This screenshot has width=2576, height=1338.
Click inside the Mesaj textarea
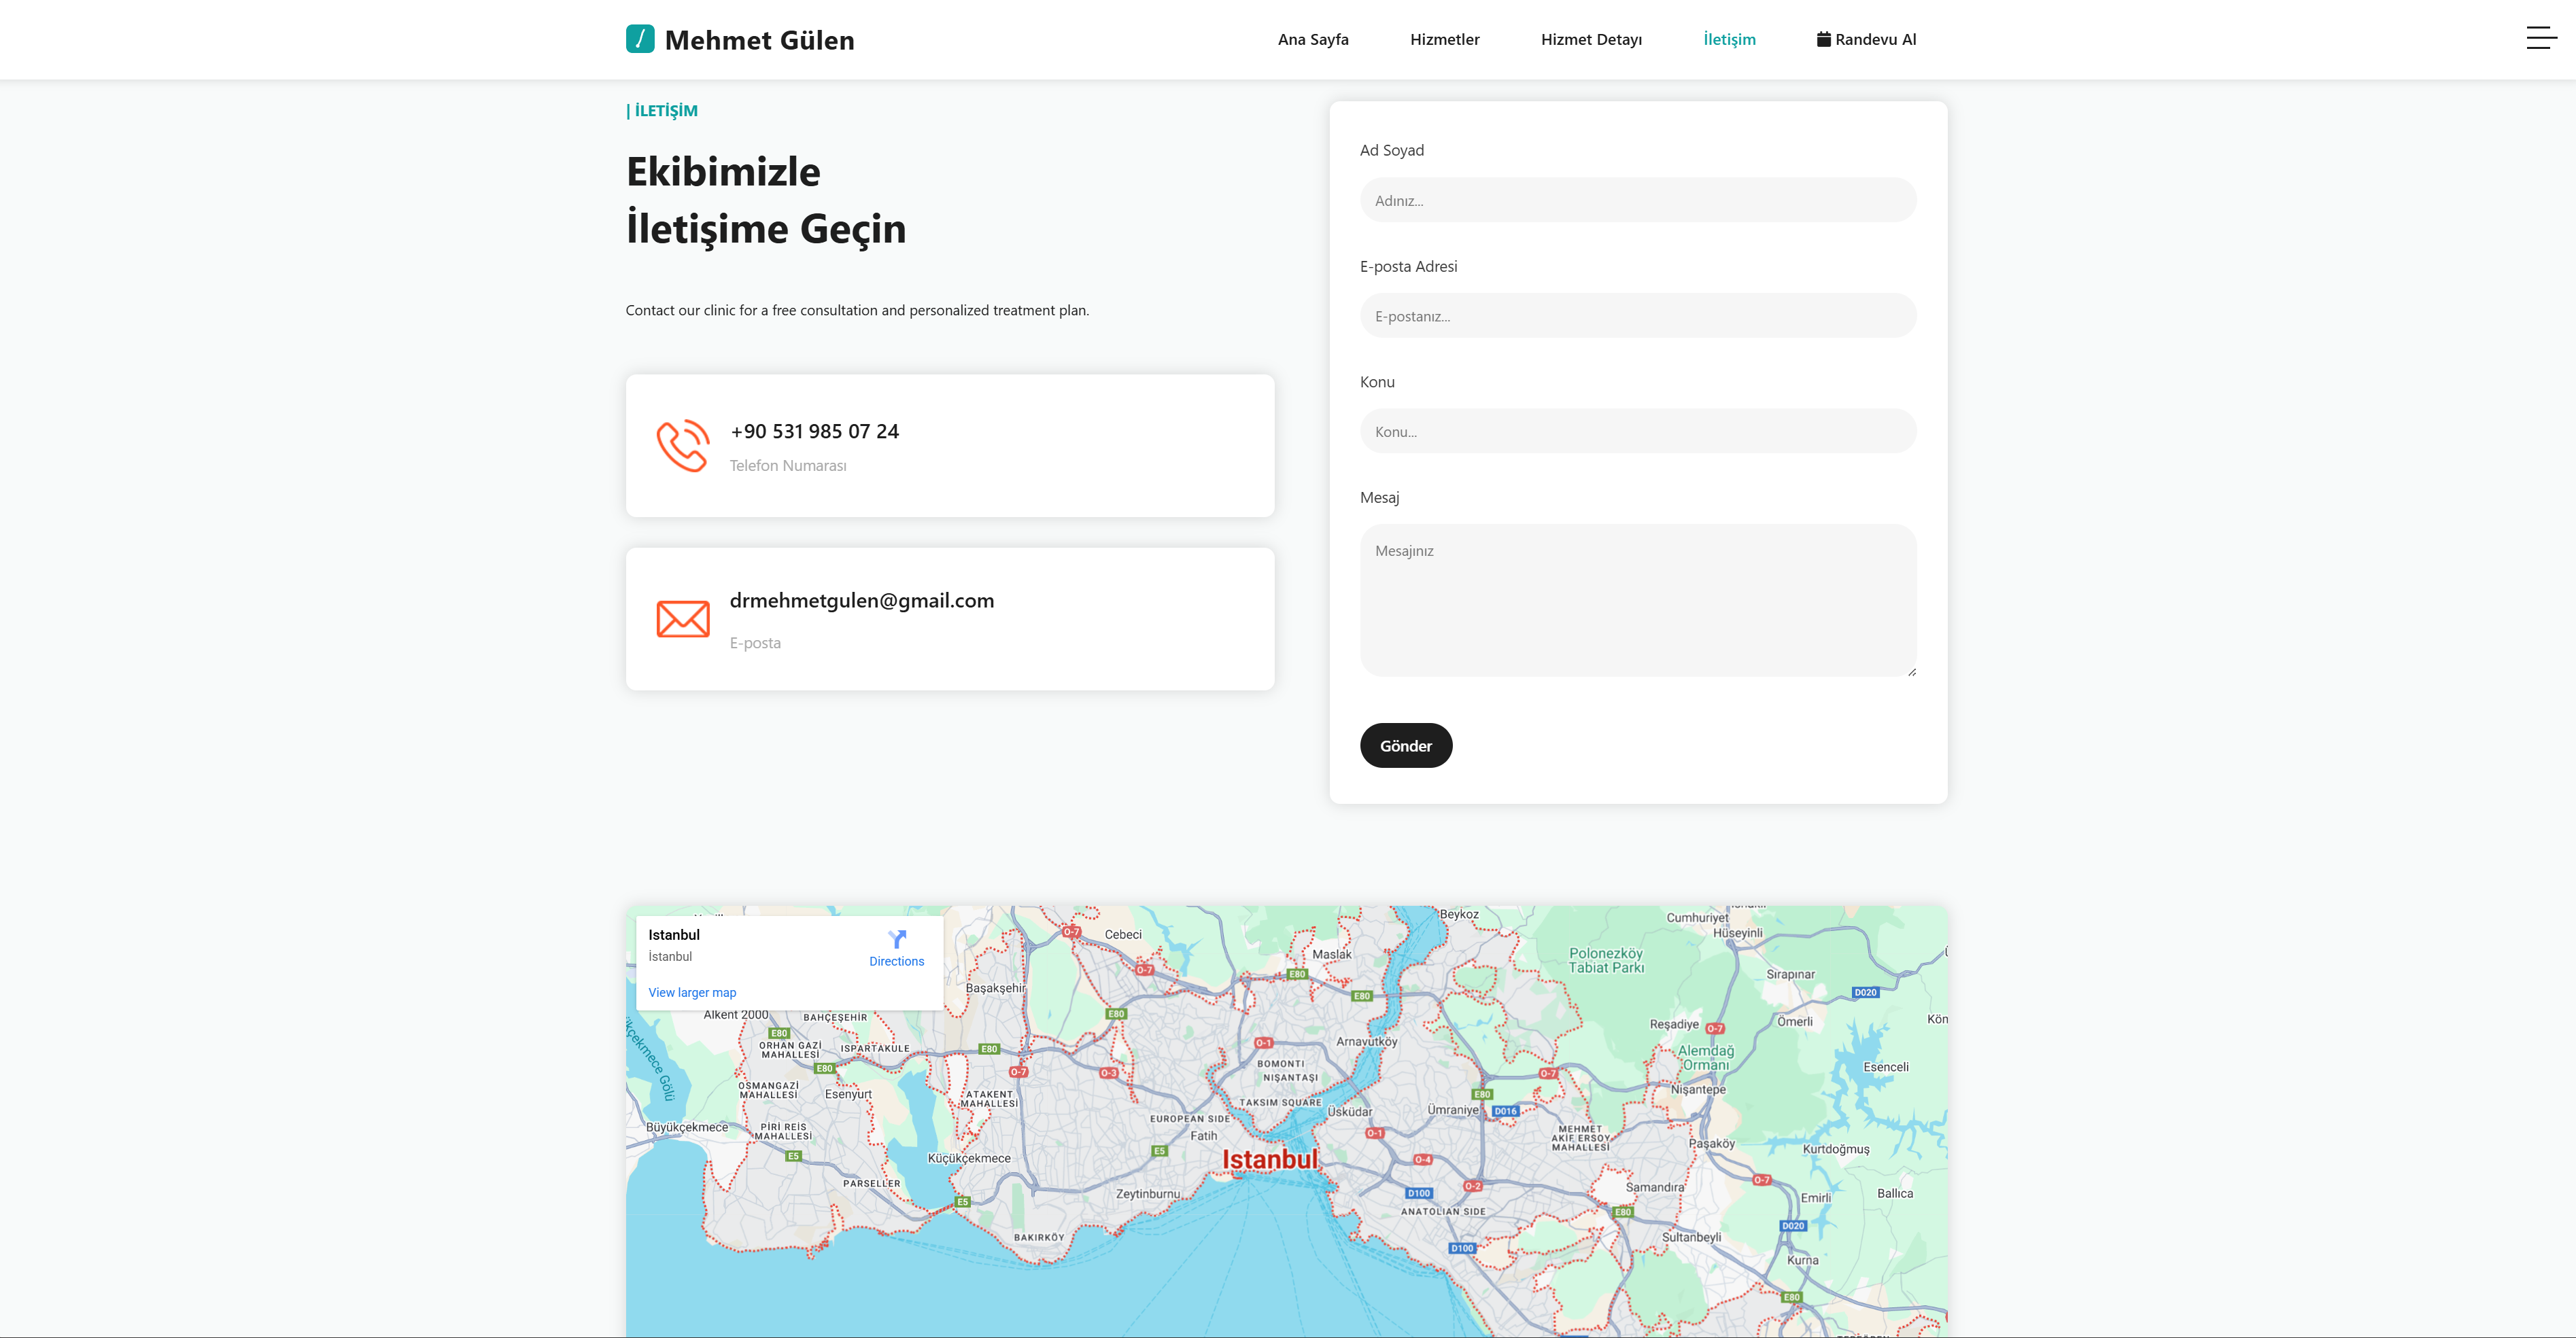[x=1637, y=601]
